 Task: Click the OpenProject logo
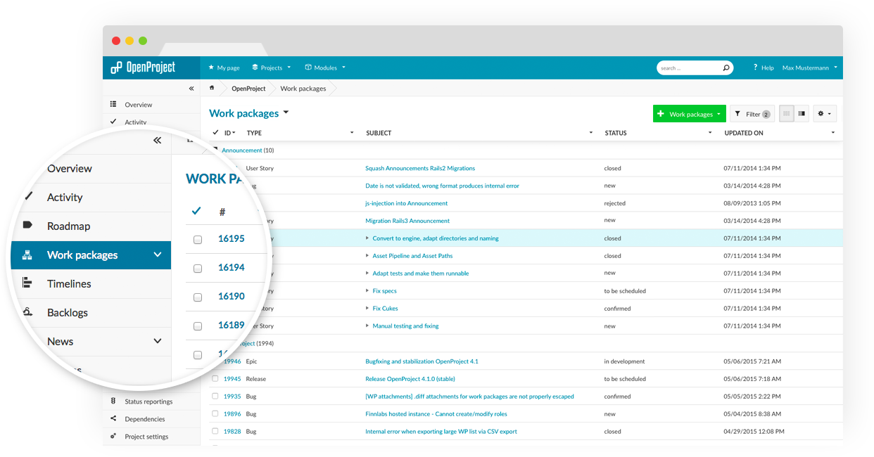[x=144, y=67]
